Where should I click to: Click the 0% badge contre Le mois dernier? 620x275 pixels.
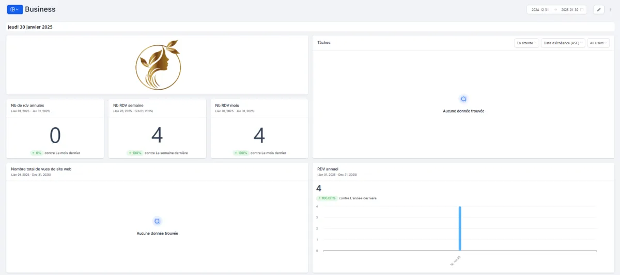pos(37,153)
